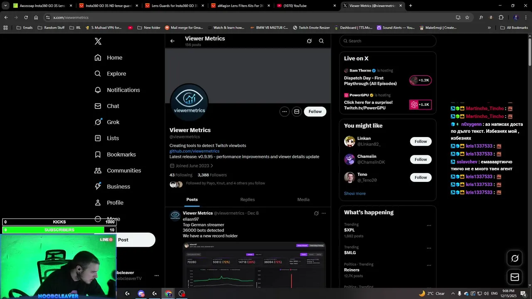This screenshot has height=299, width=532.
Task: Click Grok icon on Dec 8 post
Action: 316,213
